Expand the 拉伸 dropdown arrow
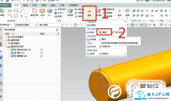The width and height of the screenshot is (171, 101). [x=42, y=18]
